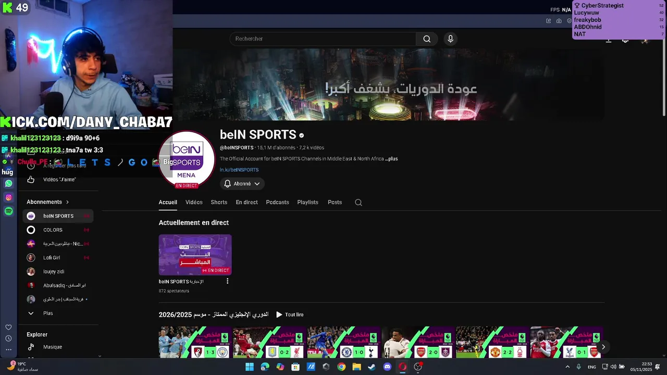The image size is (667, 375).
Task: Click the beIN SPORTS MENA channel avatar
Action: coord(187,159)
